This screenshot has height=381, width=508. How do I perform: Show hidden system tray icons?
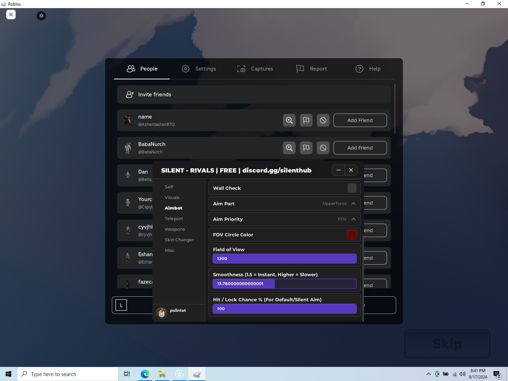point(428,374)
